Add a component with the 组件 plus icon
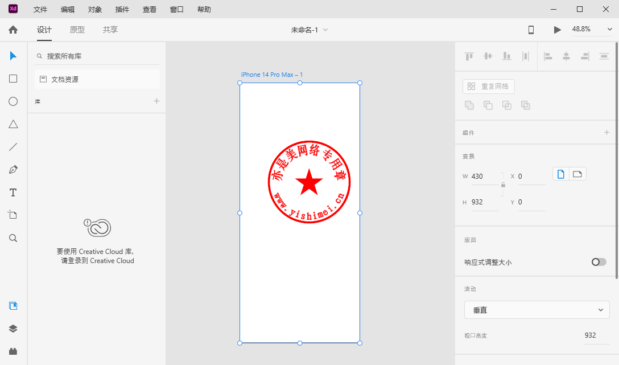 point(606,132)
